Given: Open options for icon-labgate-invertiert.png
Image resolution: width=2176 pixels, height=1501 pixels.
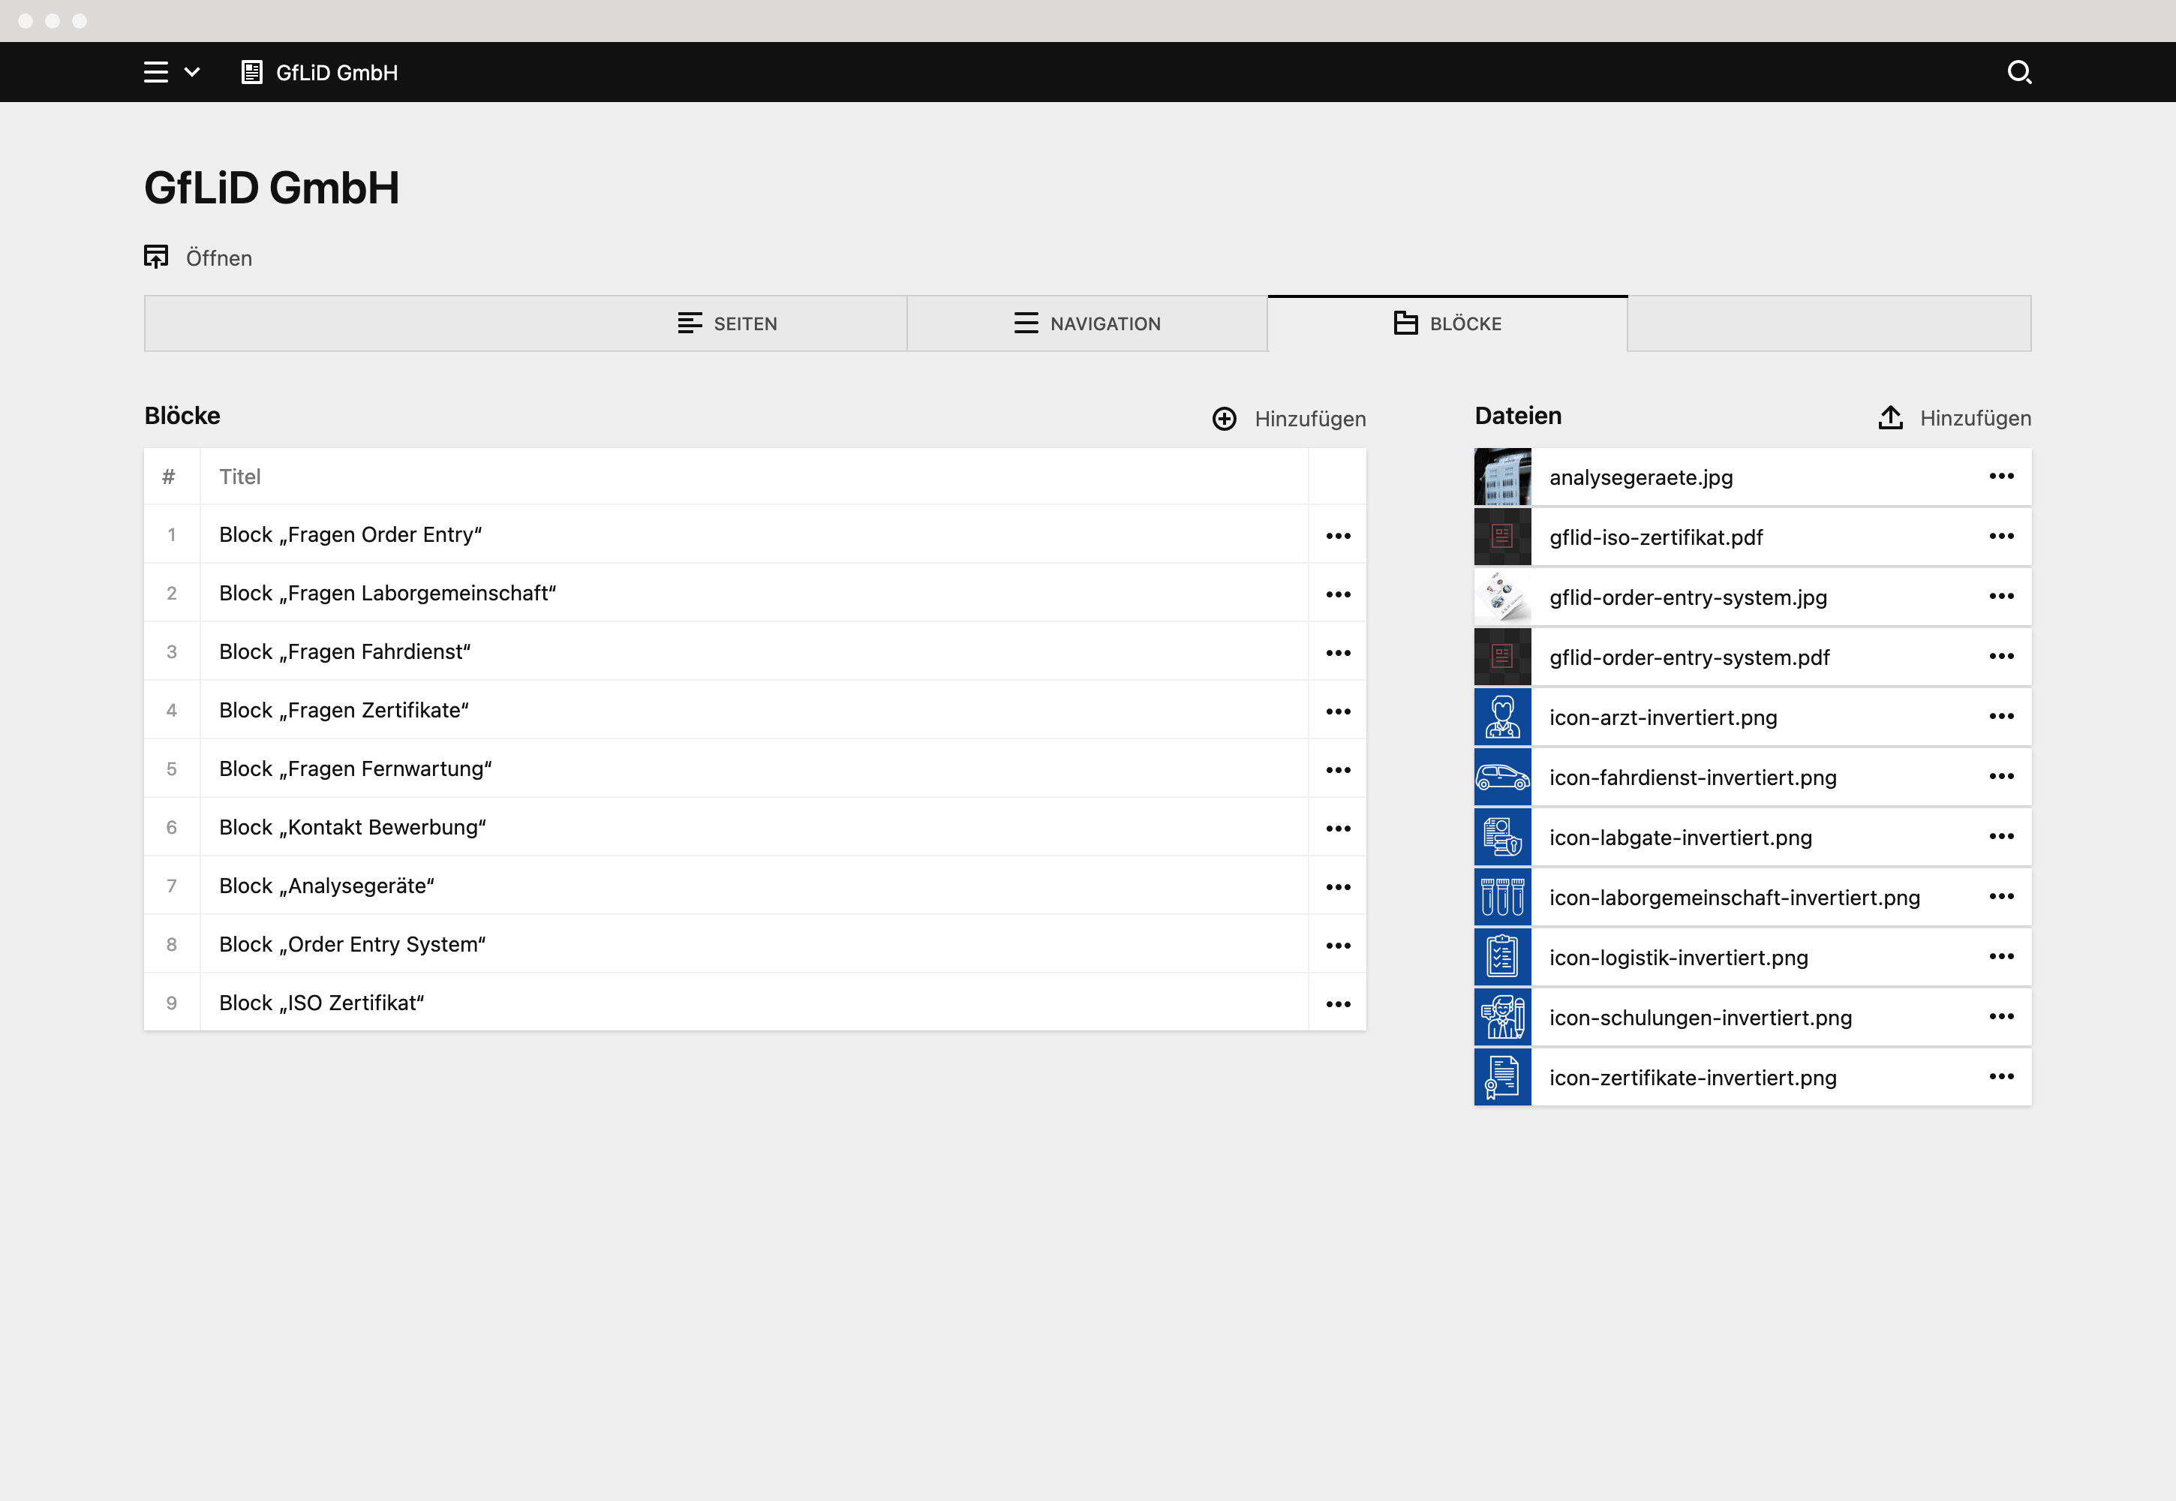Looking at the screenshot, I should 2001,837.
